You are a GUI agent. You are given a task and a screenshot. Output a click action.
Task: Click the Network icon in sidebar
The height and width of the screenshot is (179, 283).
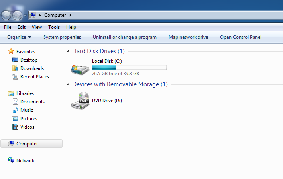pos(11,160)
